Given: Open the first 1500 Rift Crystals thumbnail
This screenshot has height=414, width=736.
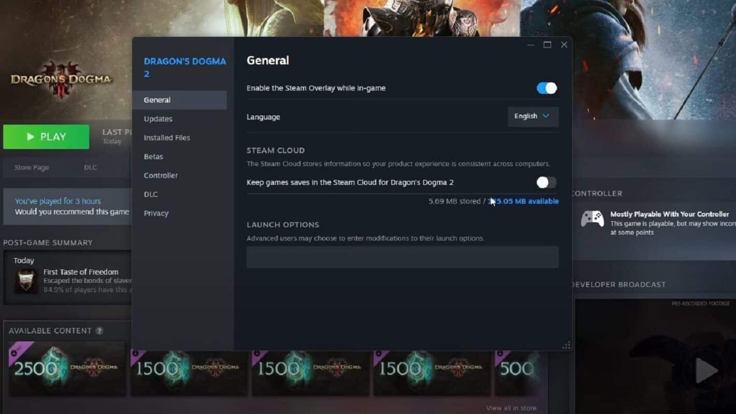Looking at the screenshot, I should [189, 373].
